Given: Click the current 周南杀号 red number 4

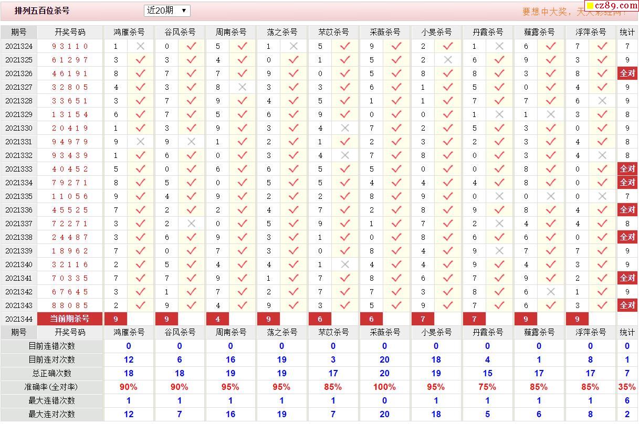Looking at the screenshot, I should (x=218, y=319).
